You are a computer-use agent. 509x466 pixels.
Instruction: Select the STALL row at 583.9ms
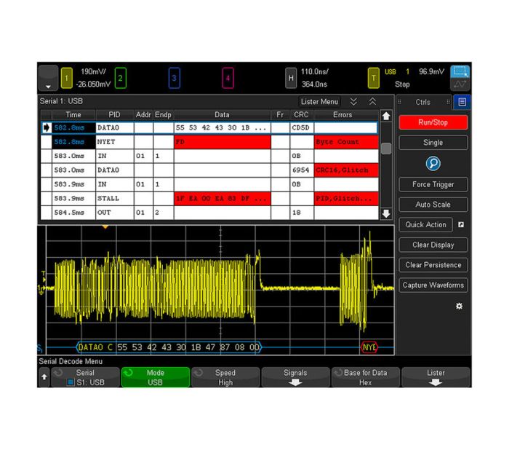(x=209, y=199)
